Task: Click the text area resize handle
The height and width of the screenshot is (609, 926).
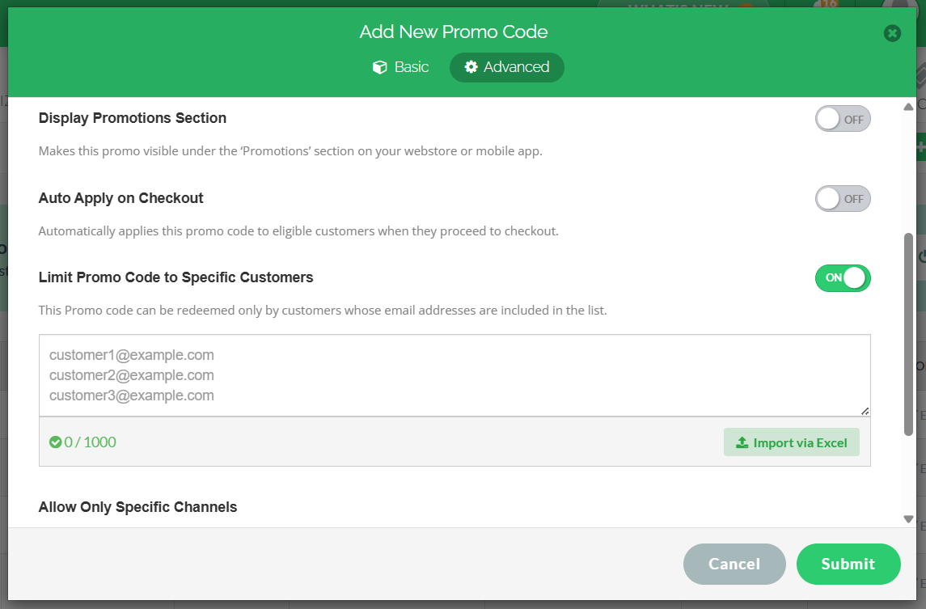Action: pos(865,411)
